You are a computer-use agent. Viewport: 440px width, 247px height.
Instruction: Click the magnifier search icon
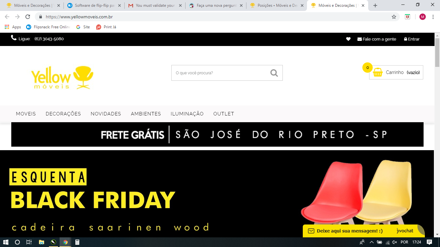coord(274,73)
